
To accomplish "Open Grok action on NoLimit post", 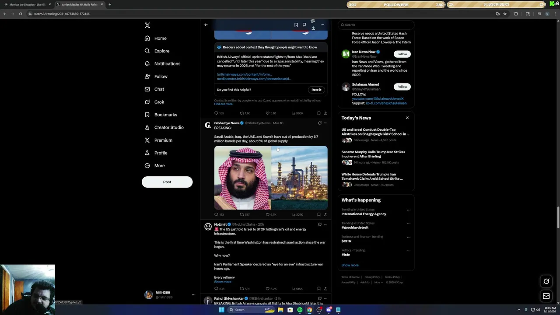I will 319,224.
